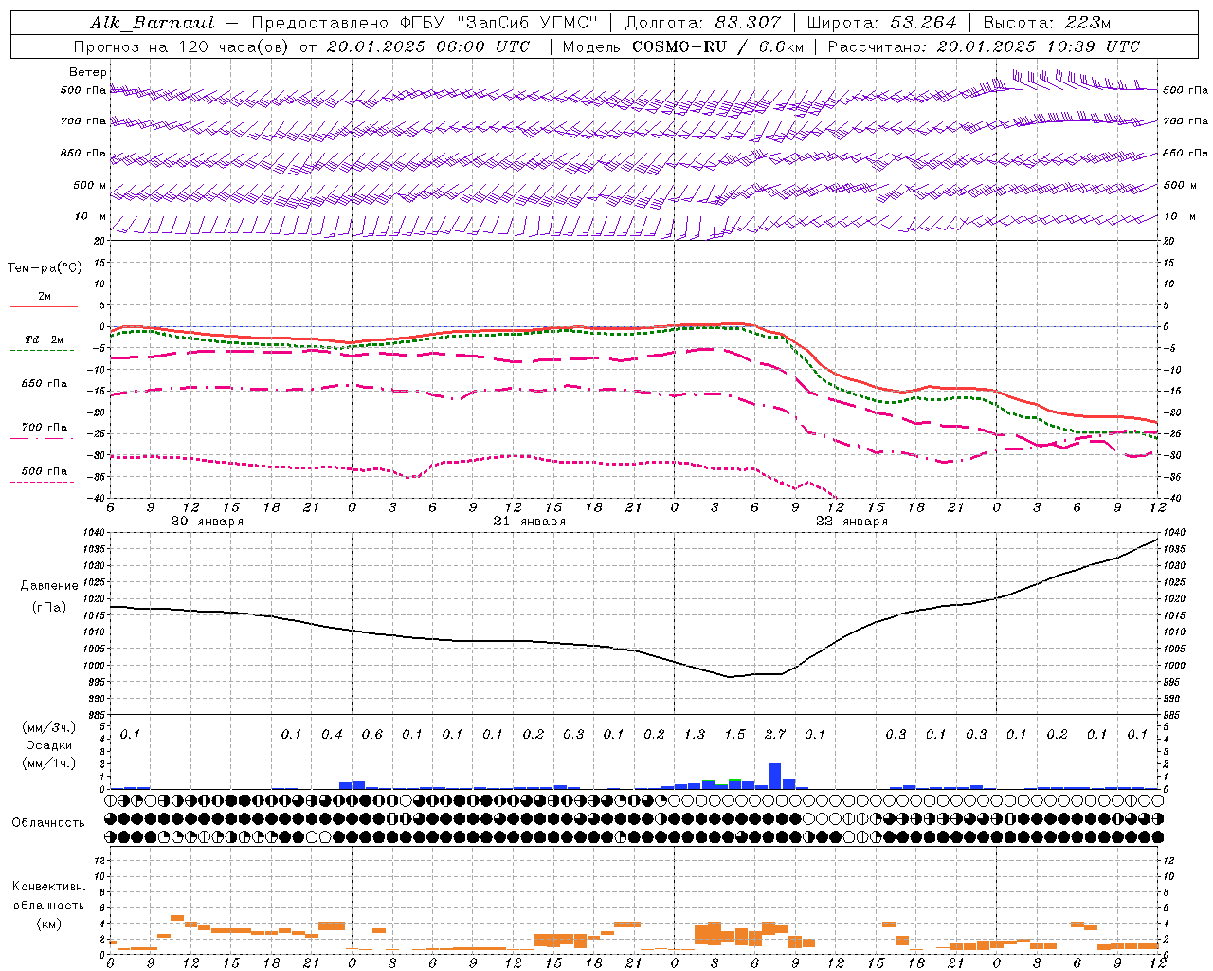This screenshot has height=971, width=1213.
Task: Click the Облачность row label
Action: (48, 822)
